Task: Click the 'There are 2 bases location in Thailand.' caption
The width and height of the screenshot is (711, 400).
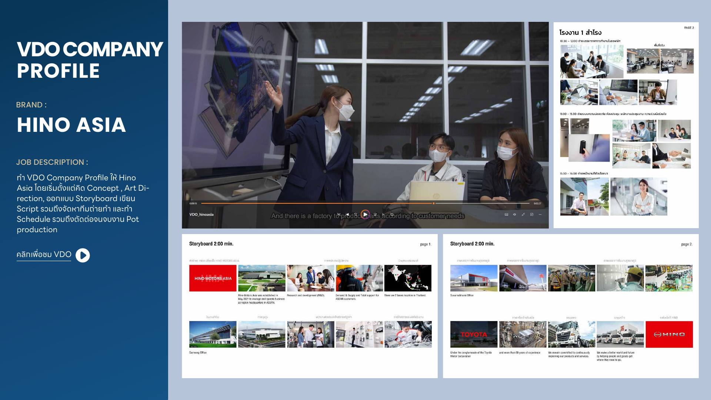Action: coord(405,296)
